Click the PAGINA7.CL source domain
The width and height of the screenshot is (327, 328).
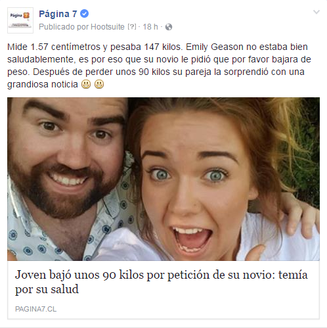tap(35, 309)
